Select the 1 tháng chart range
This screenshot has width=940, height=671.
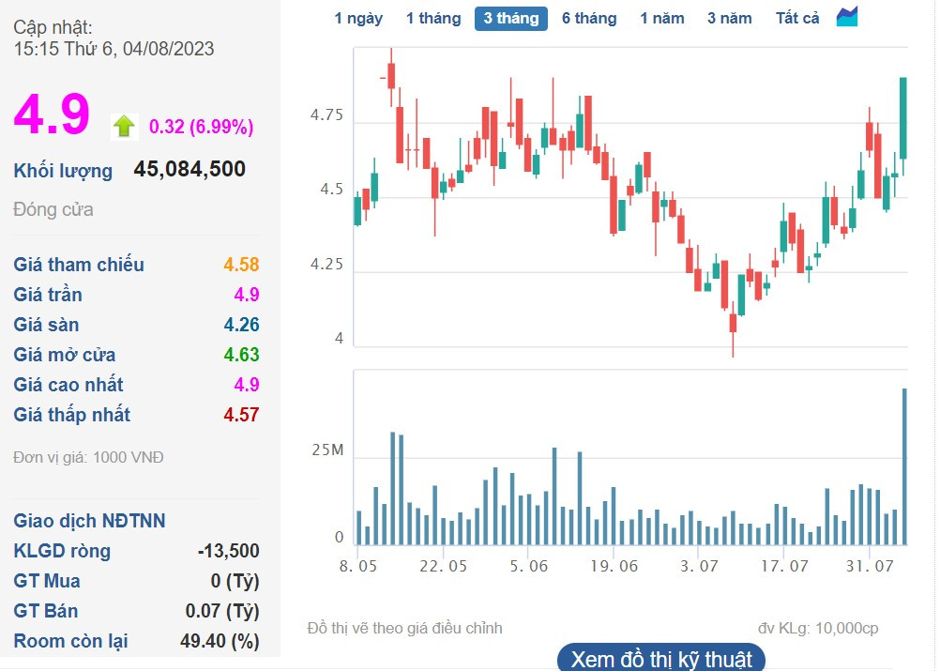[433, 18]
